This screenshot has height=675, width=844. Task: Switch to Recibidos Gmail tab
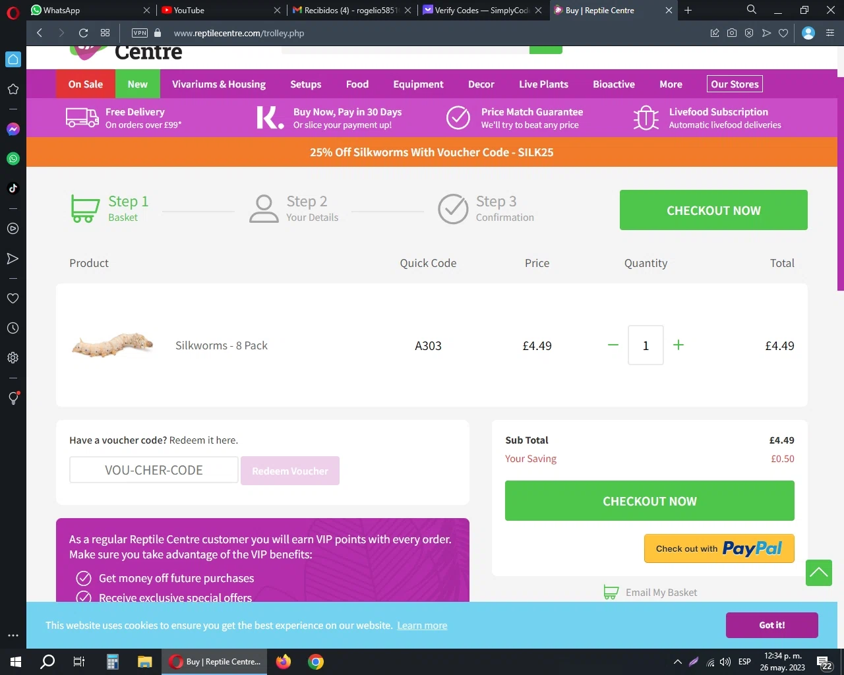coord(351,10)
